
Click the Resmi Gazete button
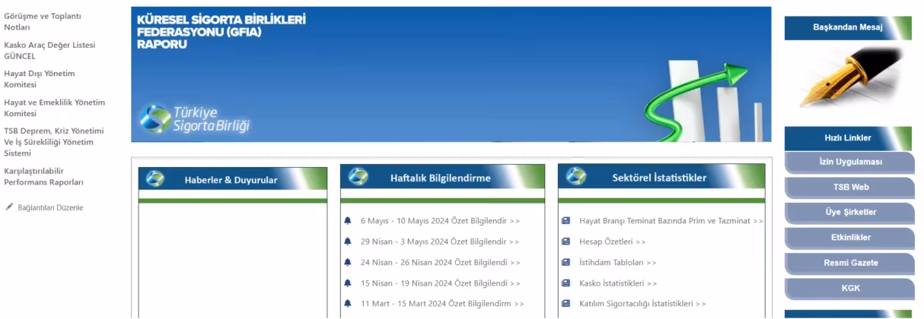(x=849, y=263)
